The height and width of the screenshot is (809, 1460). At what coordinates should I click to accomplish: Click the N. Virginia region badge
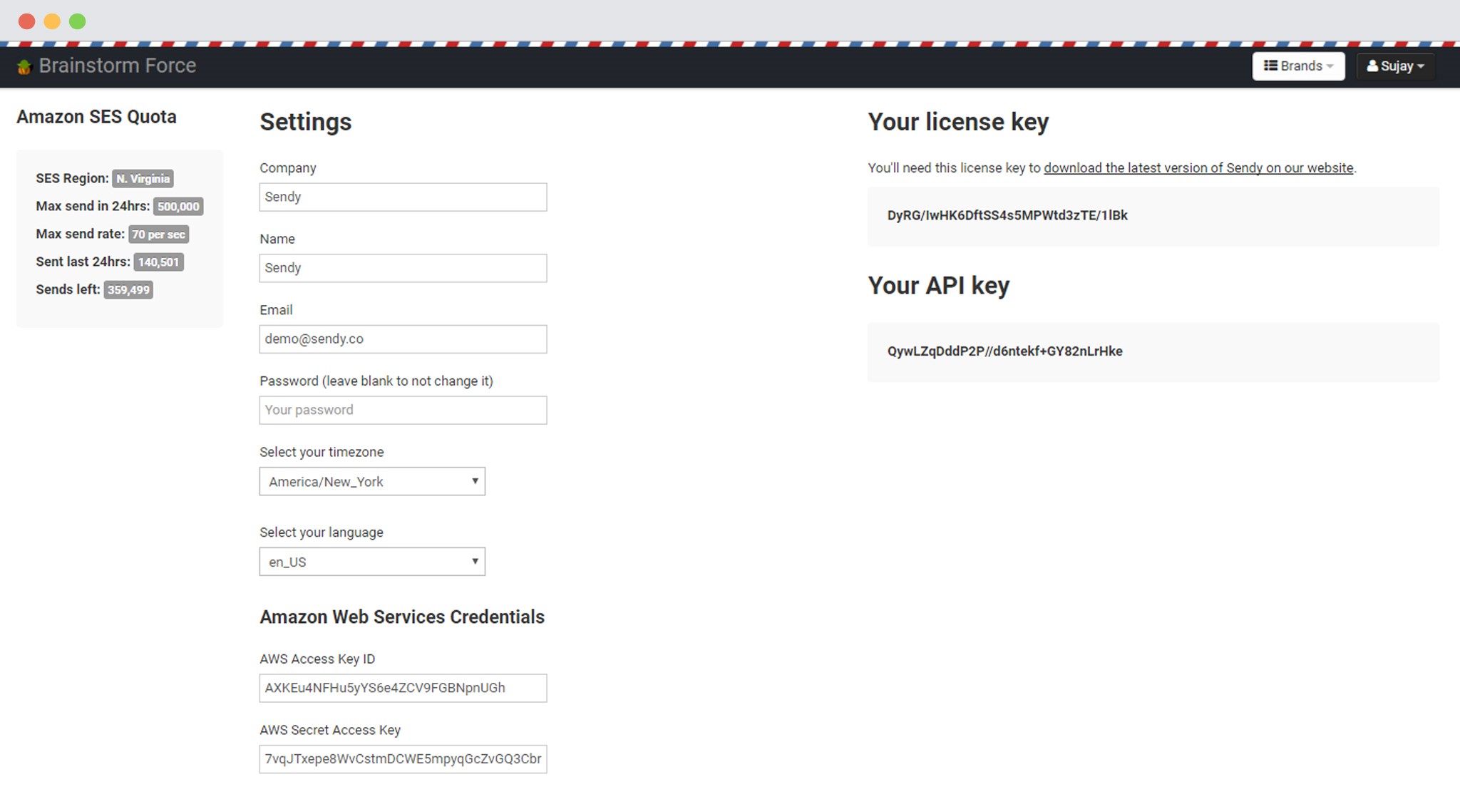[x=143, y=179]
